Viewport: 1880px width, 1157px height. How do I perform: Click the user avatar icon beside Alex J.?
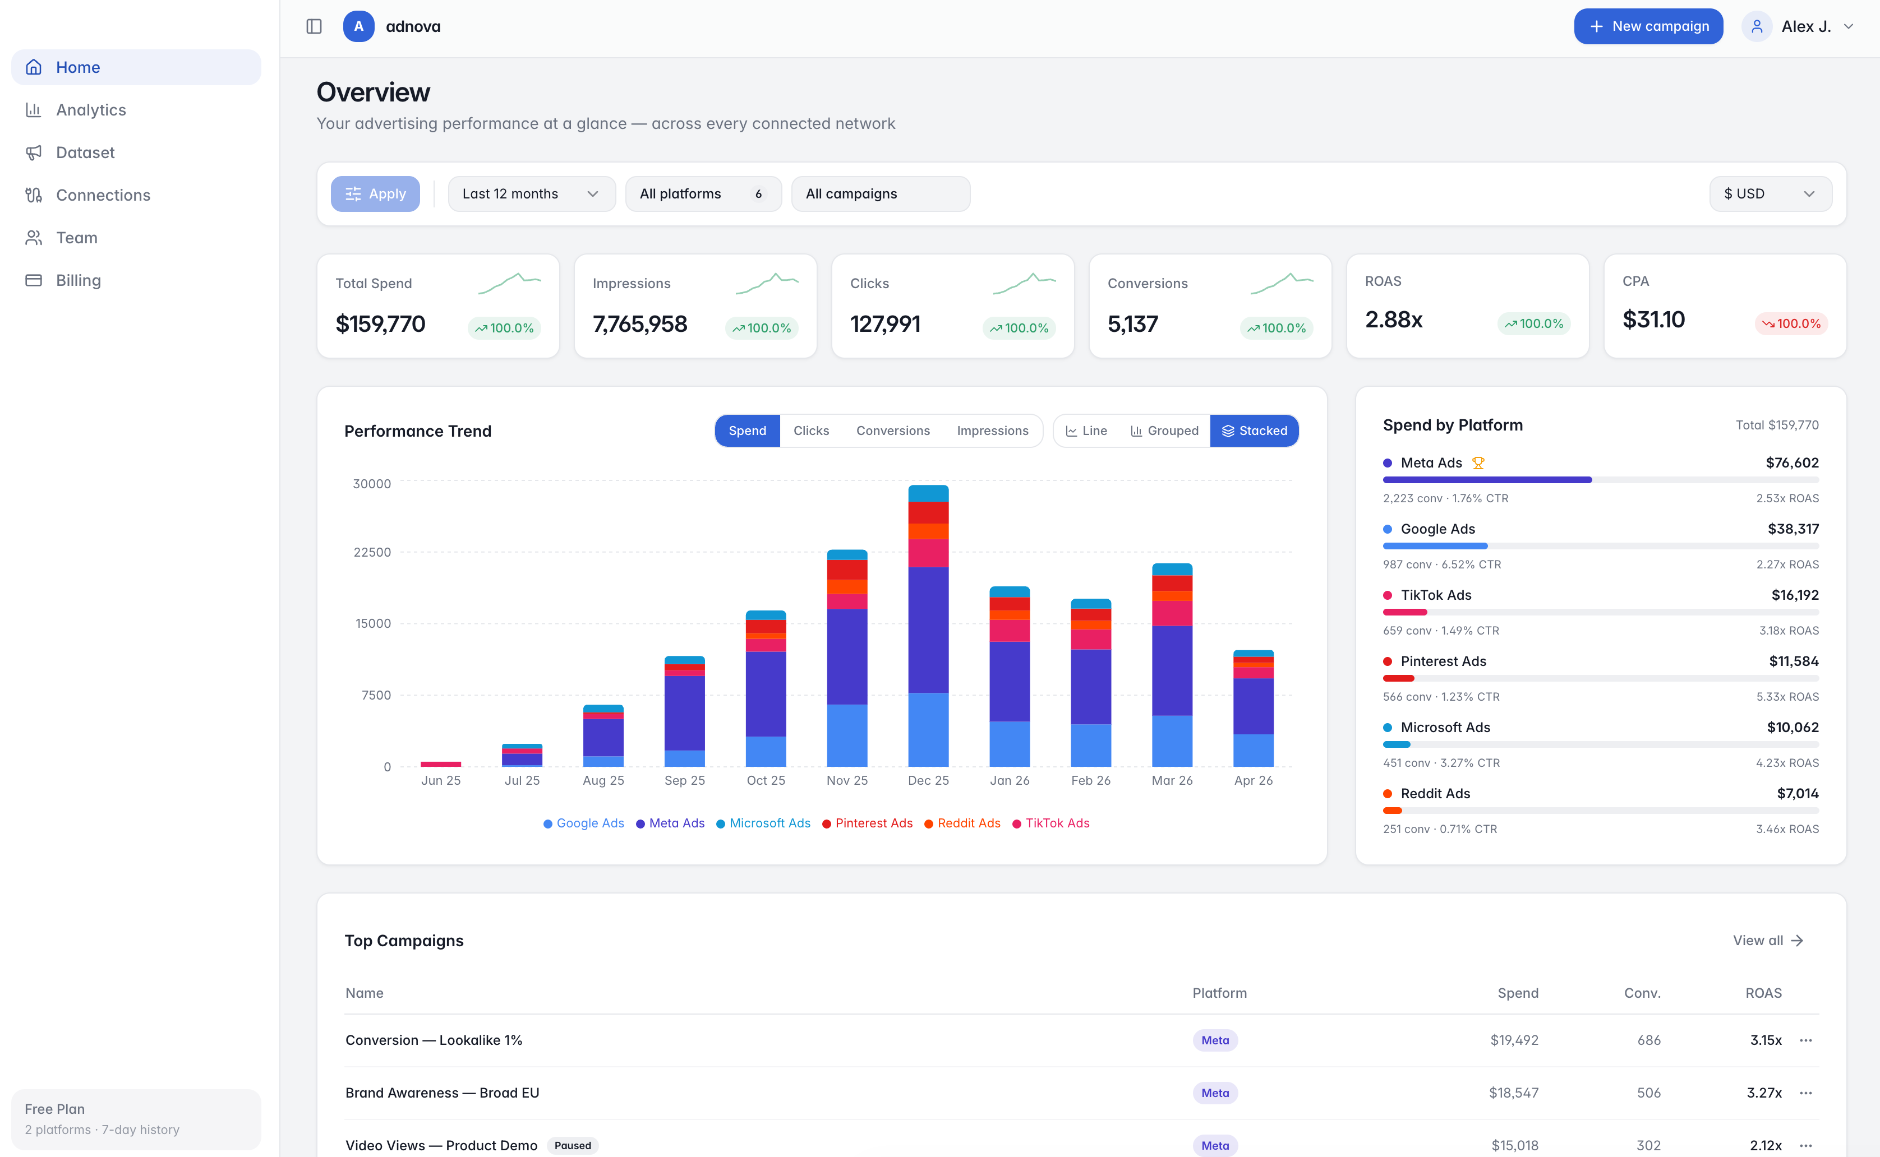(x=1757, y=26)
